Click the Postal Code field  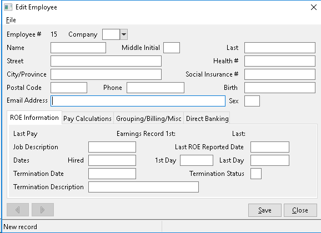(x=69, y=88)
